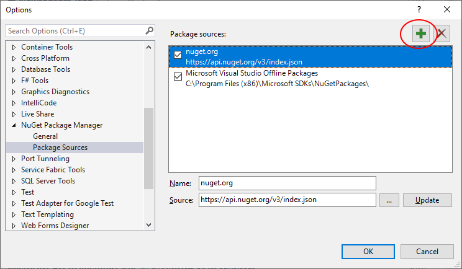Click the X remove package source button
This screenshot has width=462, height=269.
[x=442, y=33]
